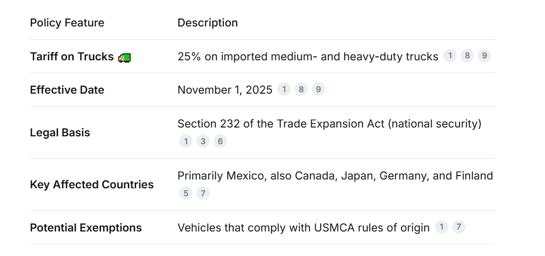Click citation 1 beside November 1, 2025
The image size is (545, 256).
coord(284,89)
